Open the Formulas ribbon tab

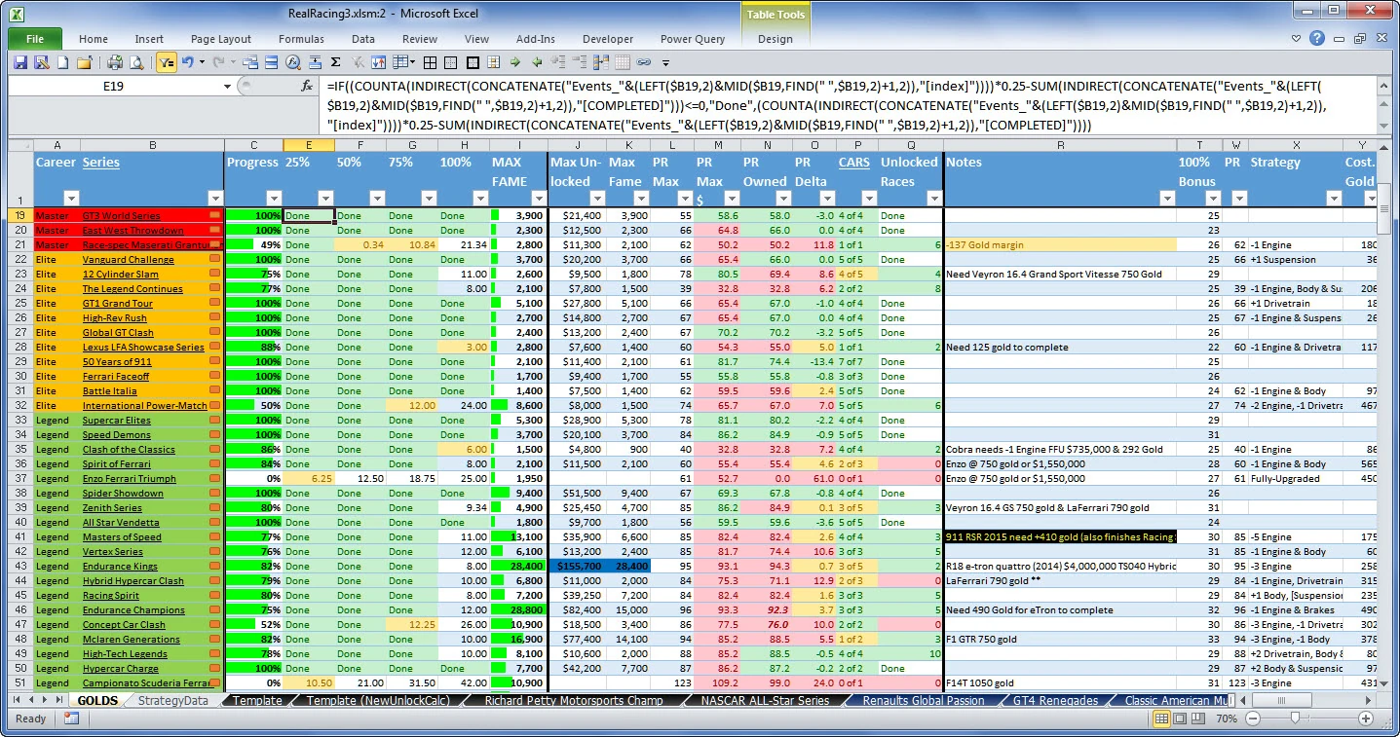coord(301,39)
